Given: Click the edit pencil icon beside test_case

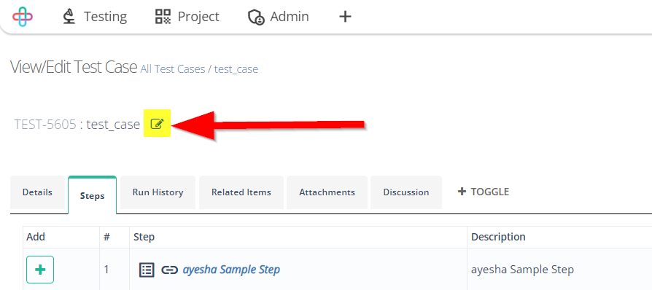Looking at the screenshot, I should (158, 123).
